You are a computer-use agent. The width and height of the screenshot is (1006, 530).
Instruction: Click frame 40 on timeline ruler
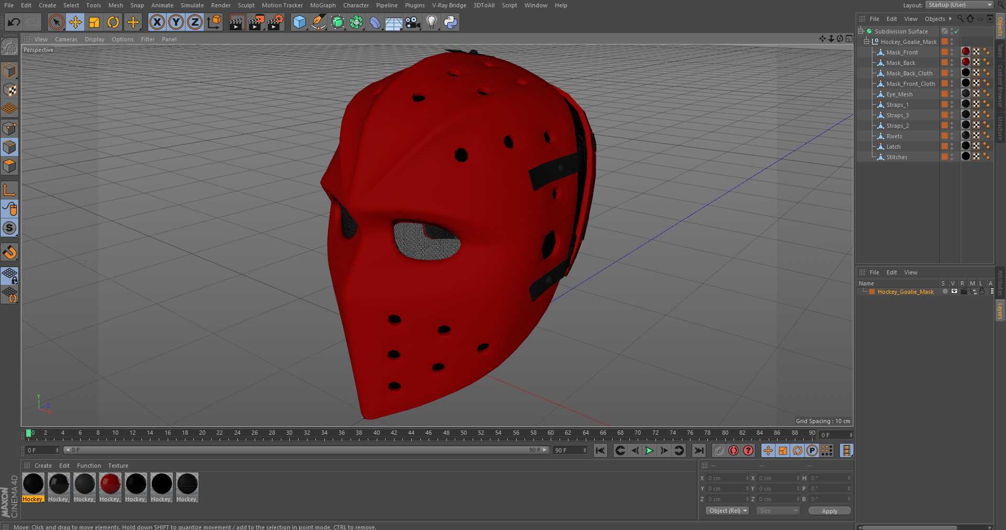(x=376, y=433)
